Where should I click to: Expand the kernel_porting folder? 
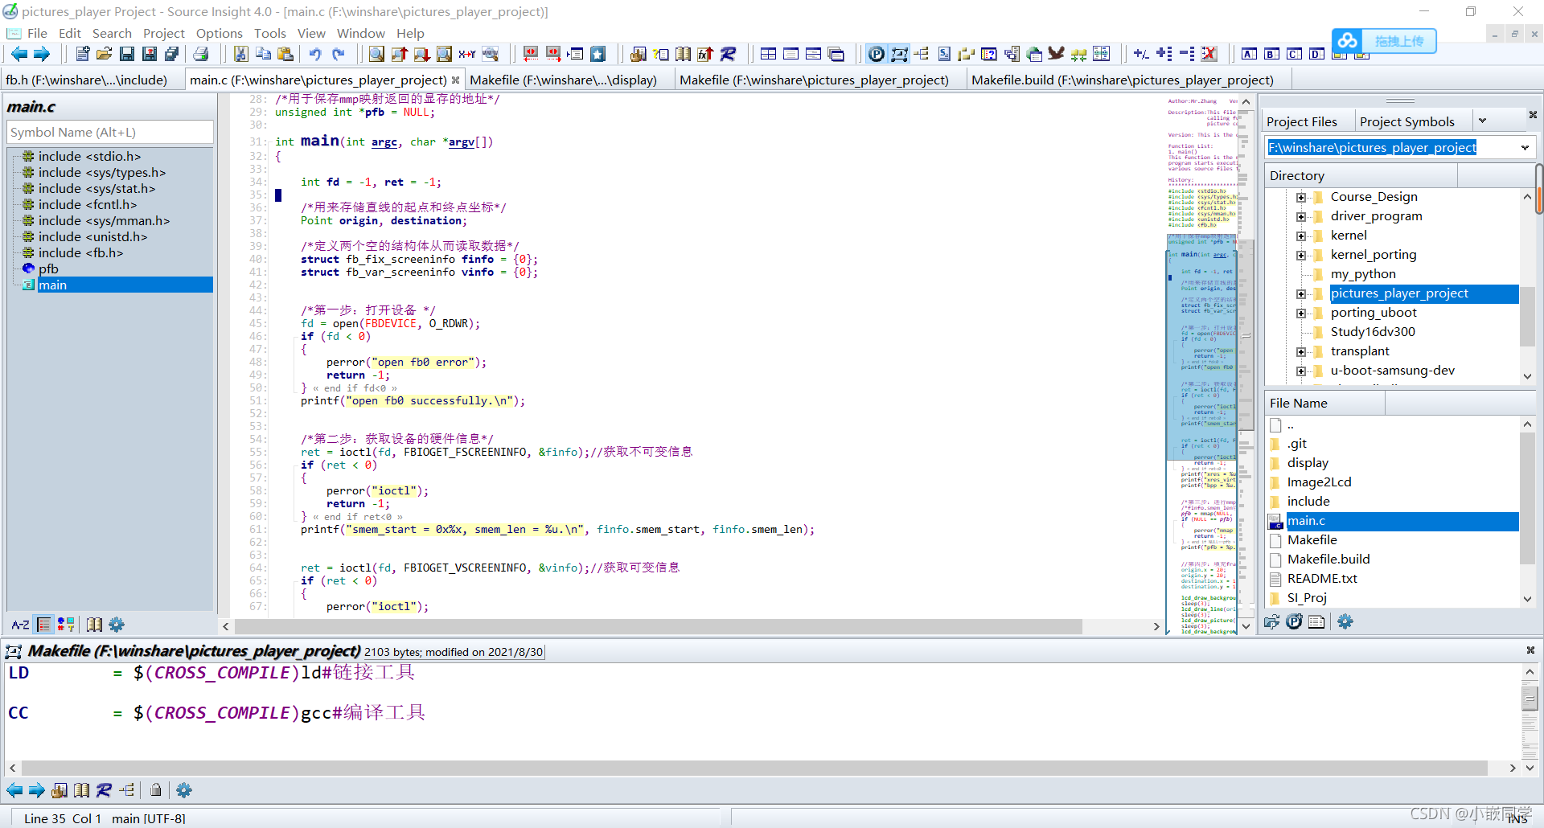[1301, 255]
